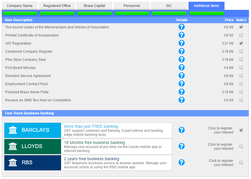Click the 'Fast-Track Business Banking' heading
The image size is (251, 179).
click(x=29, y=113)
